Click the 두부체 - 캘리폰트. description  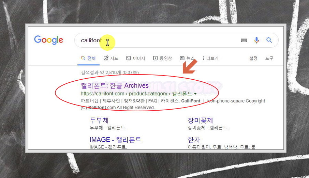tap(108, 128)
